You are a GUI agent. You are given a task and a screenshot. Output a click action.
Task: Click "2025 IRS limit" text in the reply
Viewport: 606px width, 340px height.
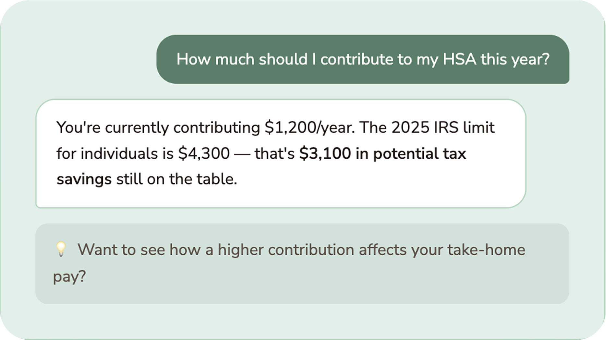pos(443,127)
